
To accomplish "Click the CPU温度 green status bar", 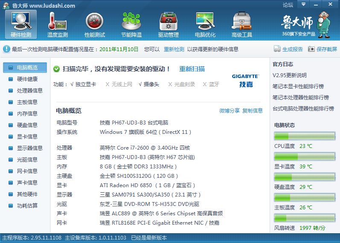I will pyautogui.click(x=303, y=136).
